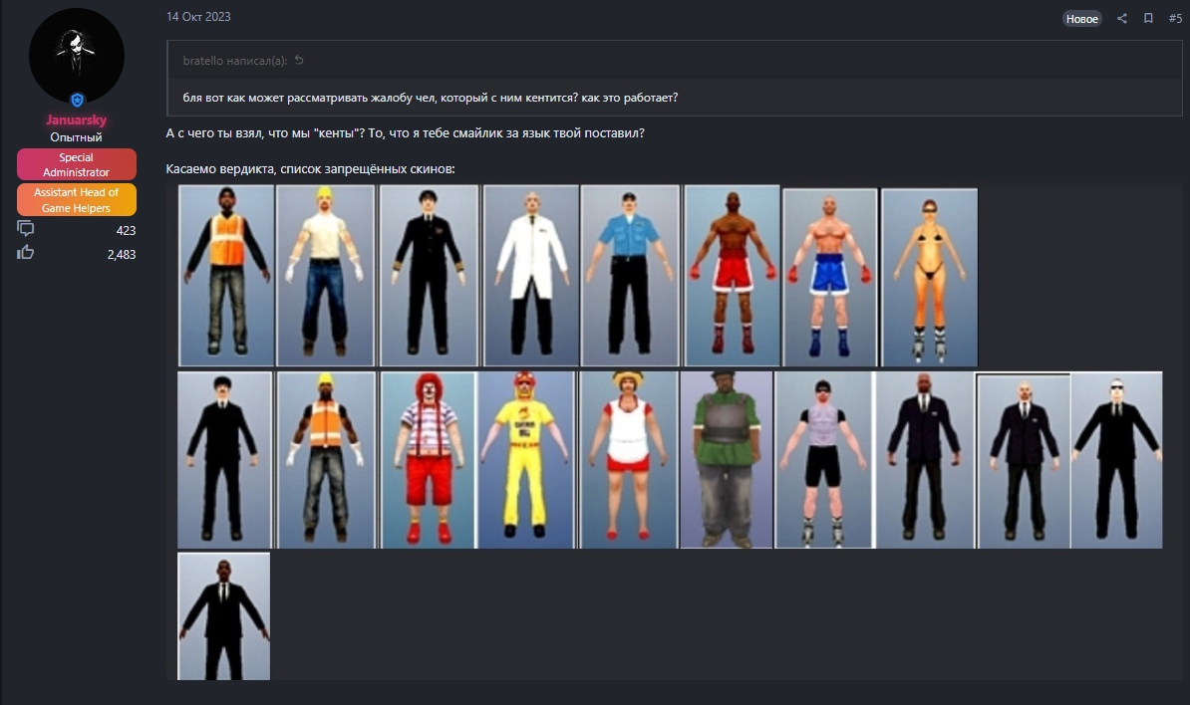Open the boxer in red shorts image
Screen dimensions: 1190x705
[x=732, y=276]
